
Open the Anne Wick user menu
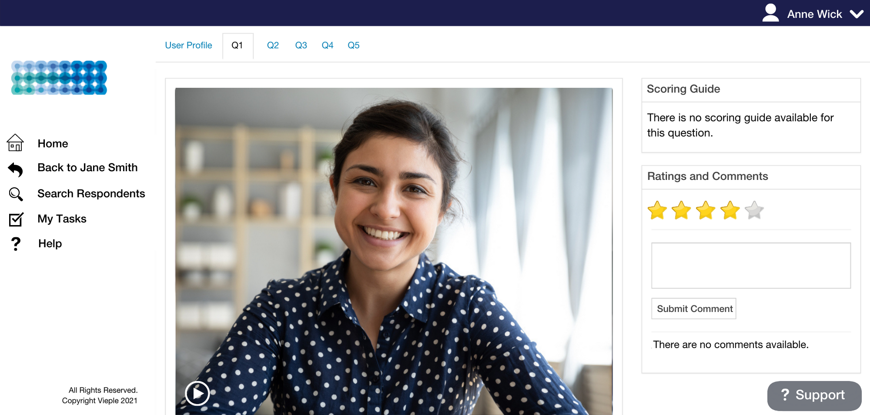(x=814, y=14)
